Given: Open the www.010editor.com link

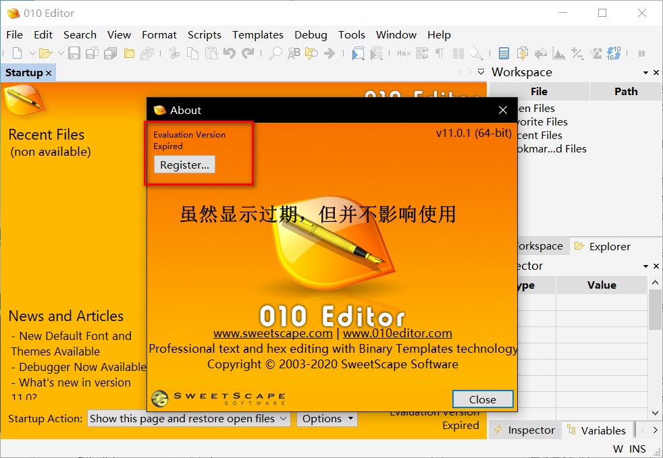Looking at the screenshot, I should [398, 333].
